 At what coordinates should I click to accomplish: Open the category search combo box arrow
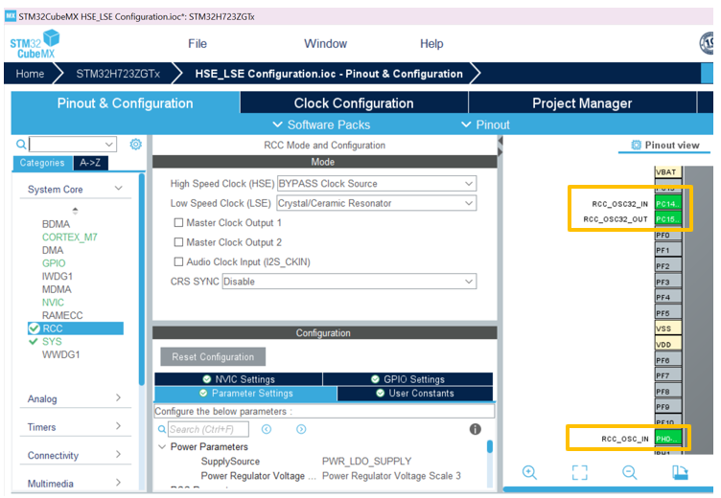click(109, 145)
